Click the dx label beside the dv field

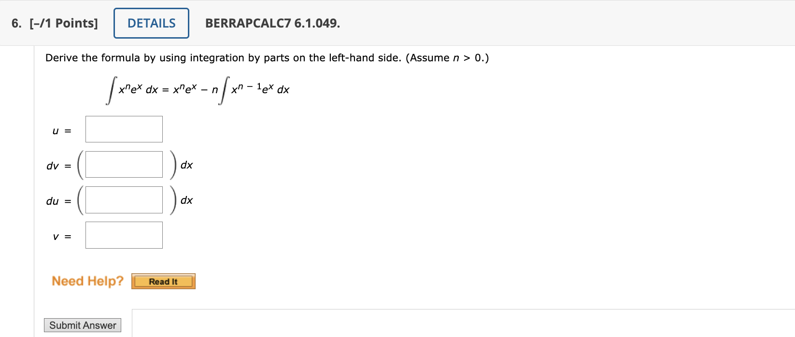tap(186, 165)
